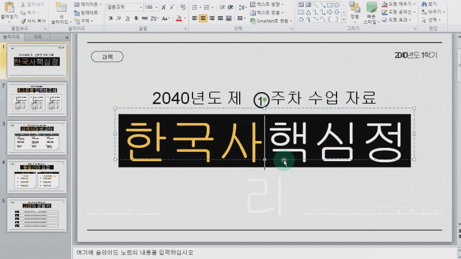Align text right
Image resolution: width=461 pixels, height=259 pixels.
pyautogui.click(x=211, y=18)
